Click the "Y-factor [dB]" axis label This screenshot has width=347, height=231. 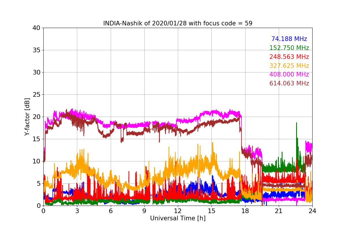(27, 117)
